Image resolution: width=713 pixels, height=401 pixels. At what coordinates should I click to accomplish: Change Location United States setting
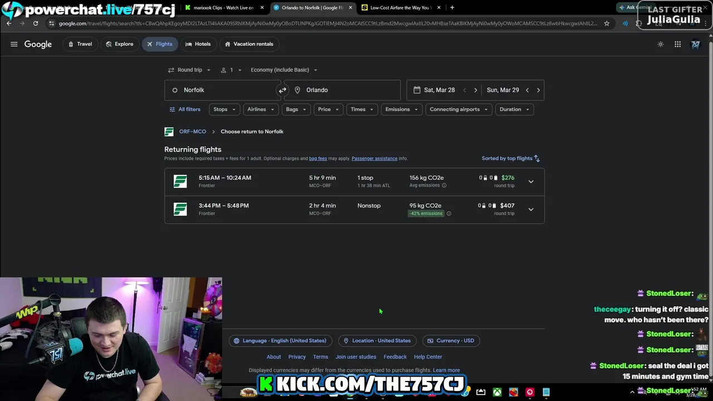pyautogui.click(x=377, y=341)
